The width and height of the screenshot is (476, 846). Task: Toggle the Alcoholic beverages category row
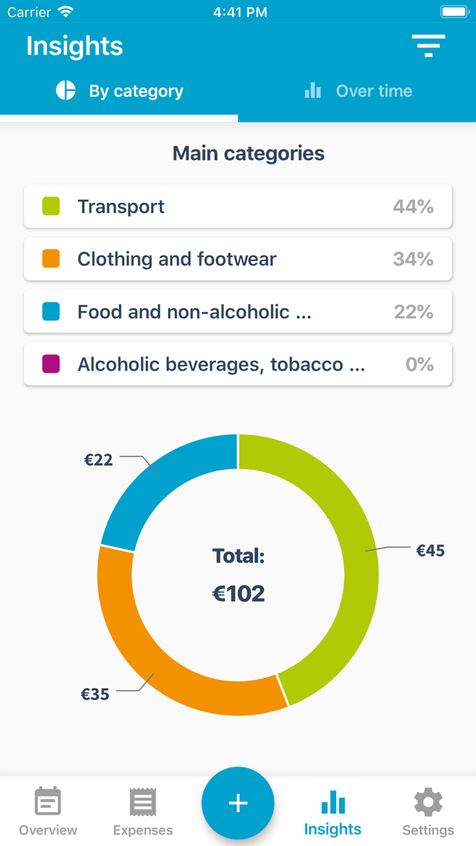[237, 364]
